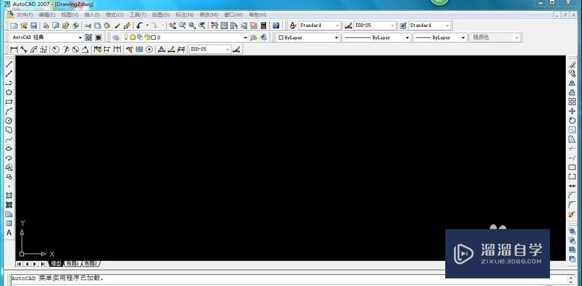This screenshot has width=582, height=286.
Task: Select the Ellipse drawing tool
Action: point(9,149)
